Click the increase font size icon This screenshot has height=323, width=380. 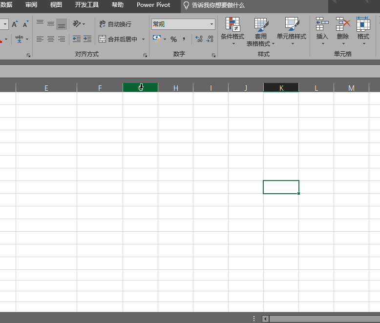[x=15, y=24]
